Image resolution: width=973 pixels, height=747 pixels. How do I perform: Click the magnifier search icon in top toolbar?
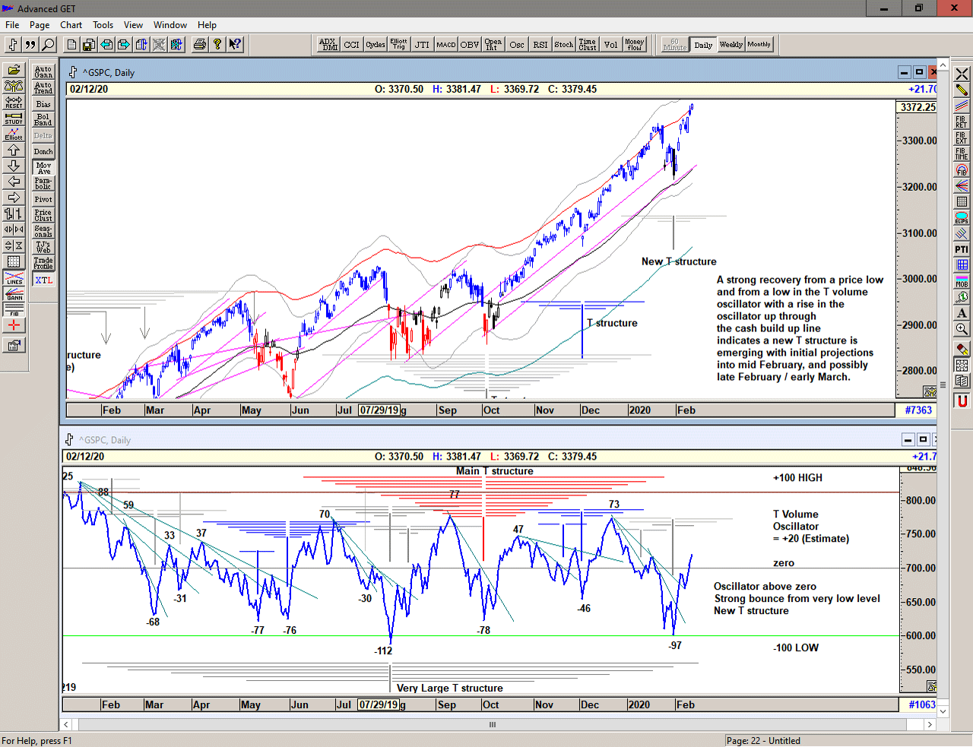click(x=48, y=45)
